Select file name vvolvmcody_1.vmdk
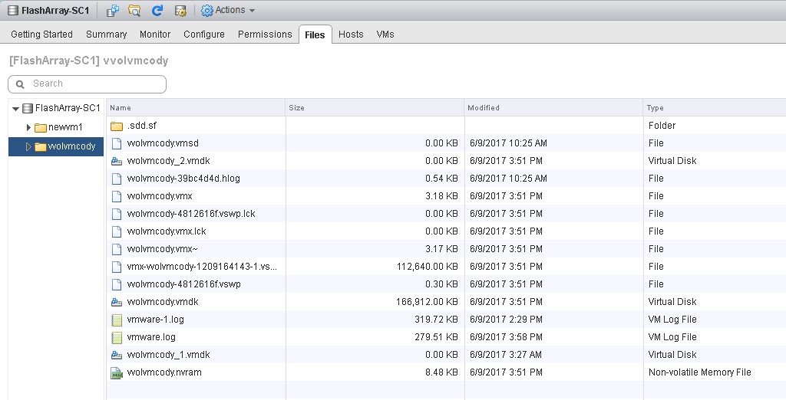 coord(168,355)
